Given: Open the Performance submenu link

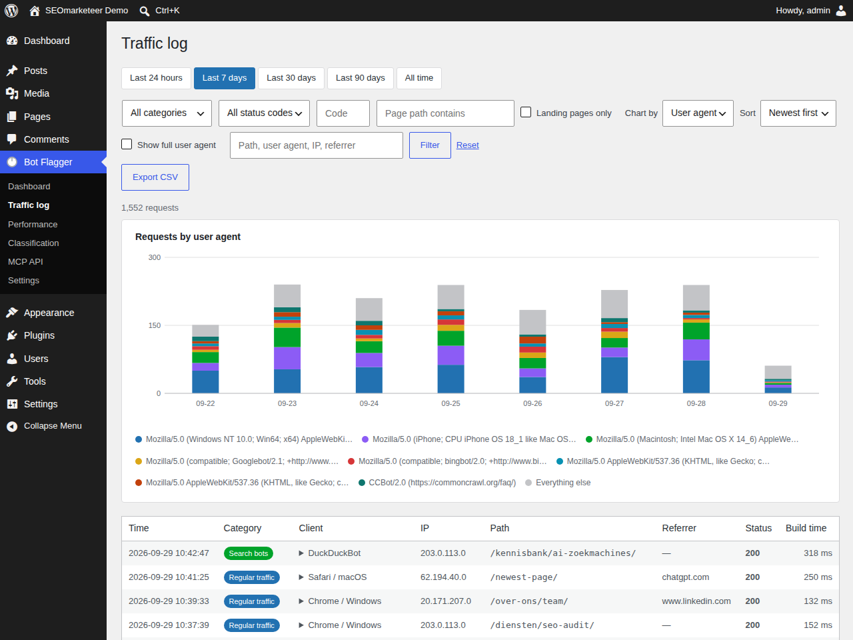Looking at the screenshot, I should pyautogui.click(x=33, y=225).
